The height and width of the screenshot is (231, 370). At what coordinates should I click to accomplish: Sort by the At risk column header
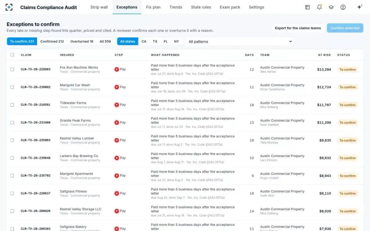pyautogui.click(x=324, y=55)
